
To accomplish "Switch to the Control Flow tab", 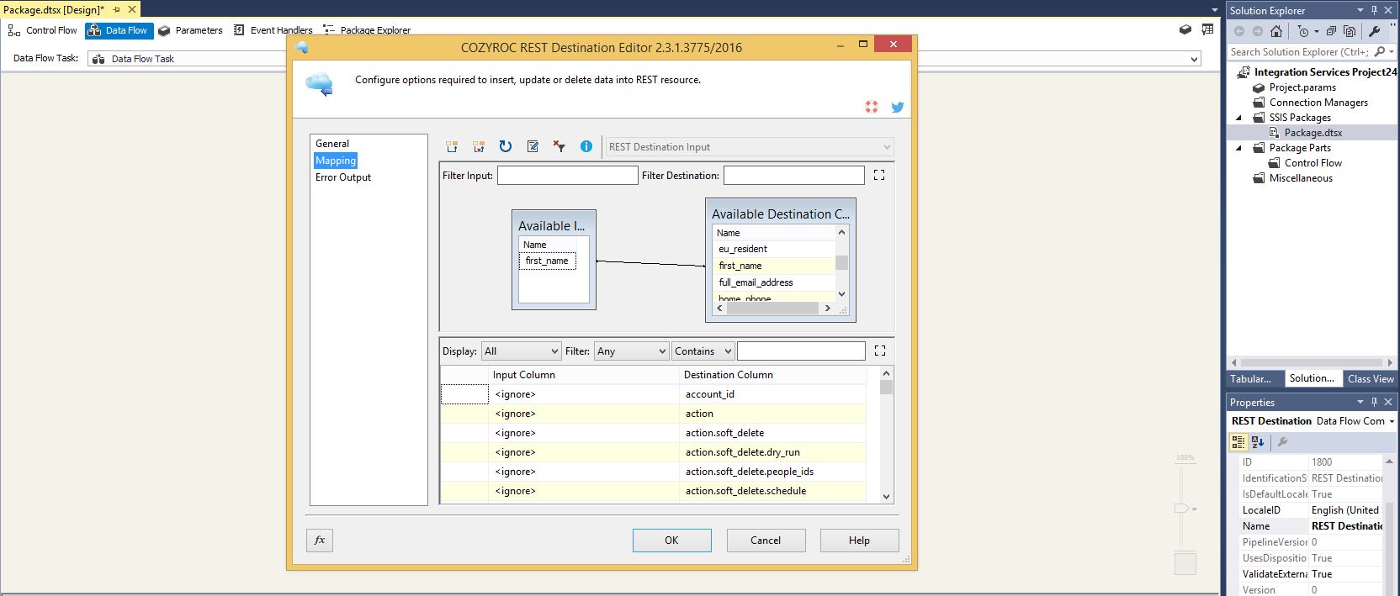I will [x=43, y=30].
